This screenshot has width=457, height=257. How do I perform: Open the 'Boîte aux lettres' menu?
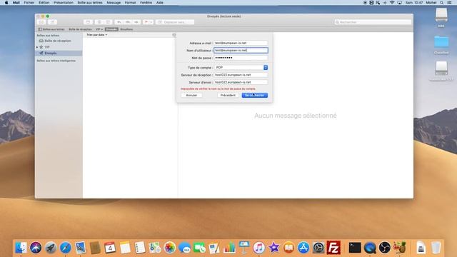[x=90, y=3]
